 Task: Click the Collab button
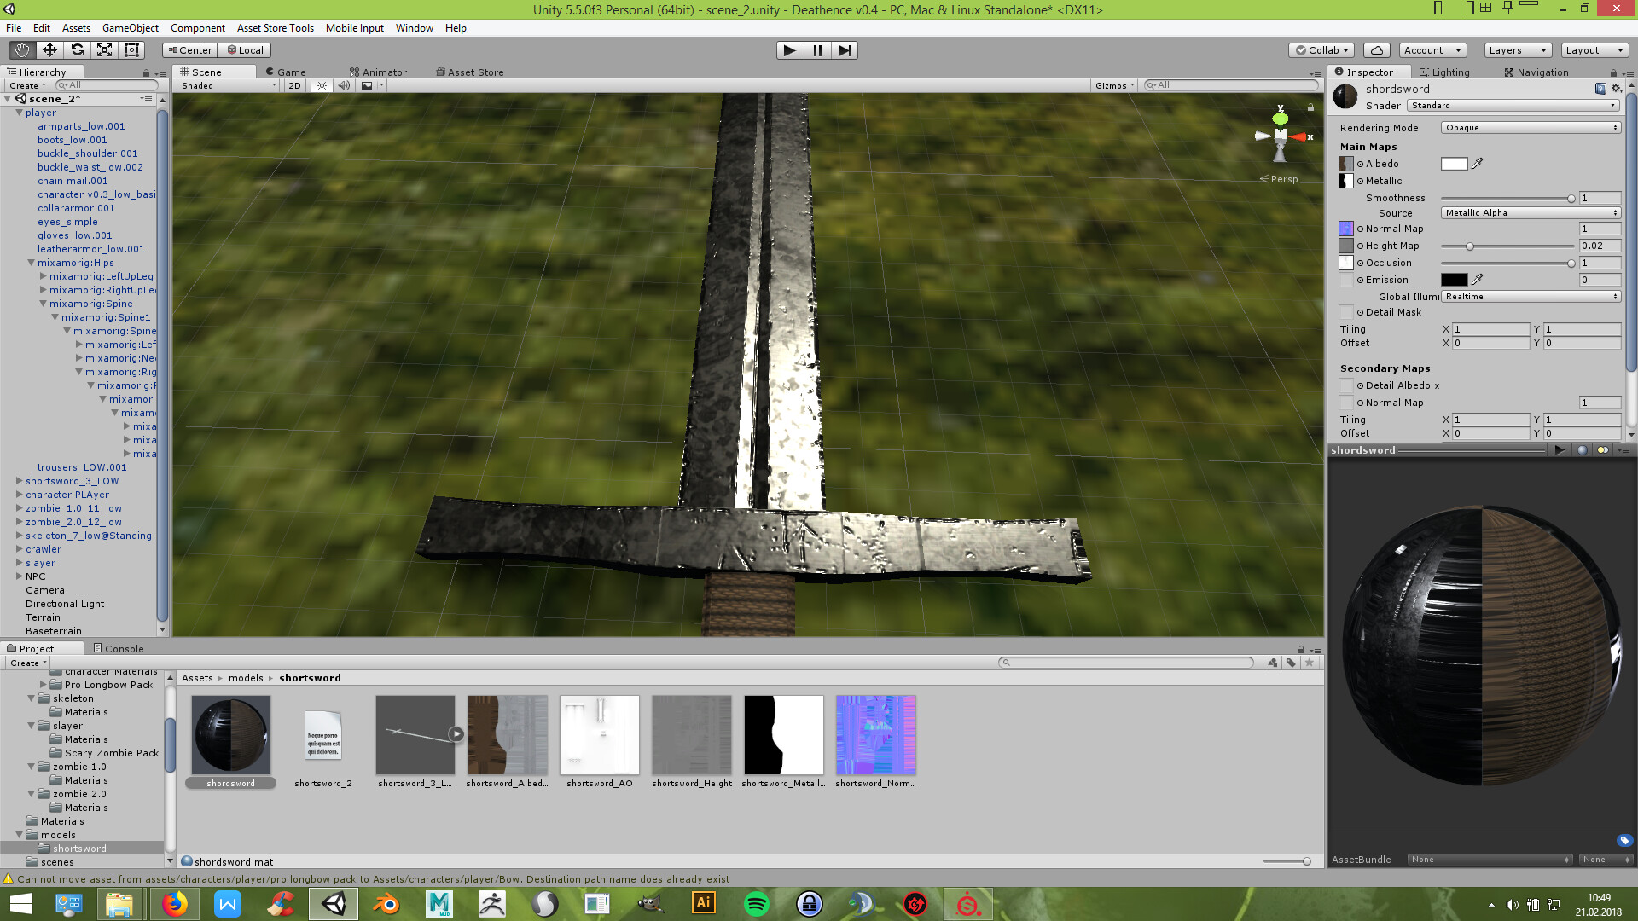(x=1320, y=49)
